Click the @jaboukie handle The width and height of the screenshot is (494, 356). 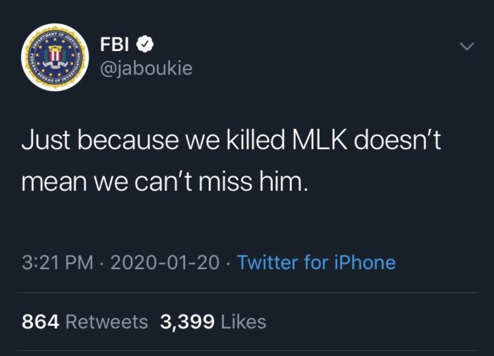pos(146,69)
